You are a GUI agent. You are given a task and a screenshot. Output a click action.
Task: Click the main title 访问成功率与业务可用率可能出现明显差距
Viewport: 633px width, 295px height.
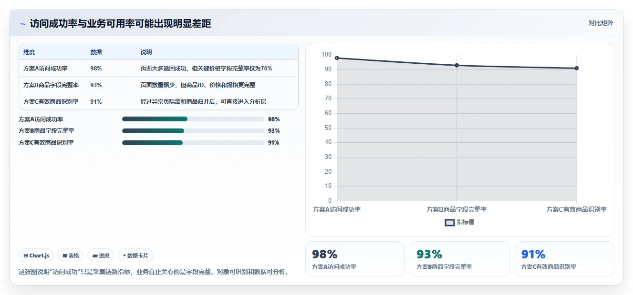click(120, 24)
